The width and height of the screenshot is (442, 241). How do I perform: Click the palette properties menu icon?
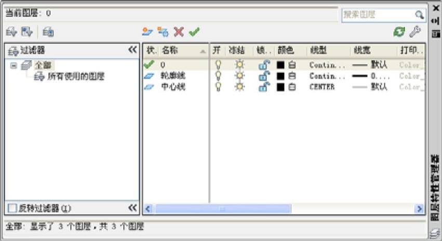(436, 34)
